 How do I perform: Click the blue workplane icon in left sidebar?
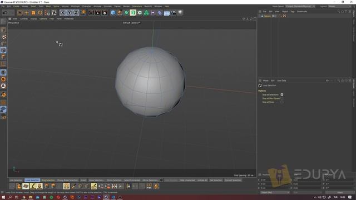[x=3, y=109]
